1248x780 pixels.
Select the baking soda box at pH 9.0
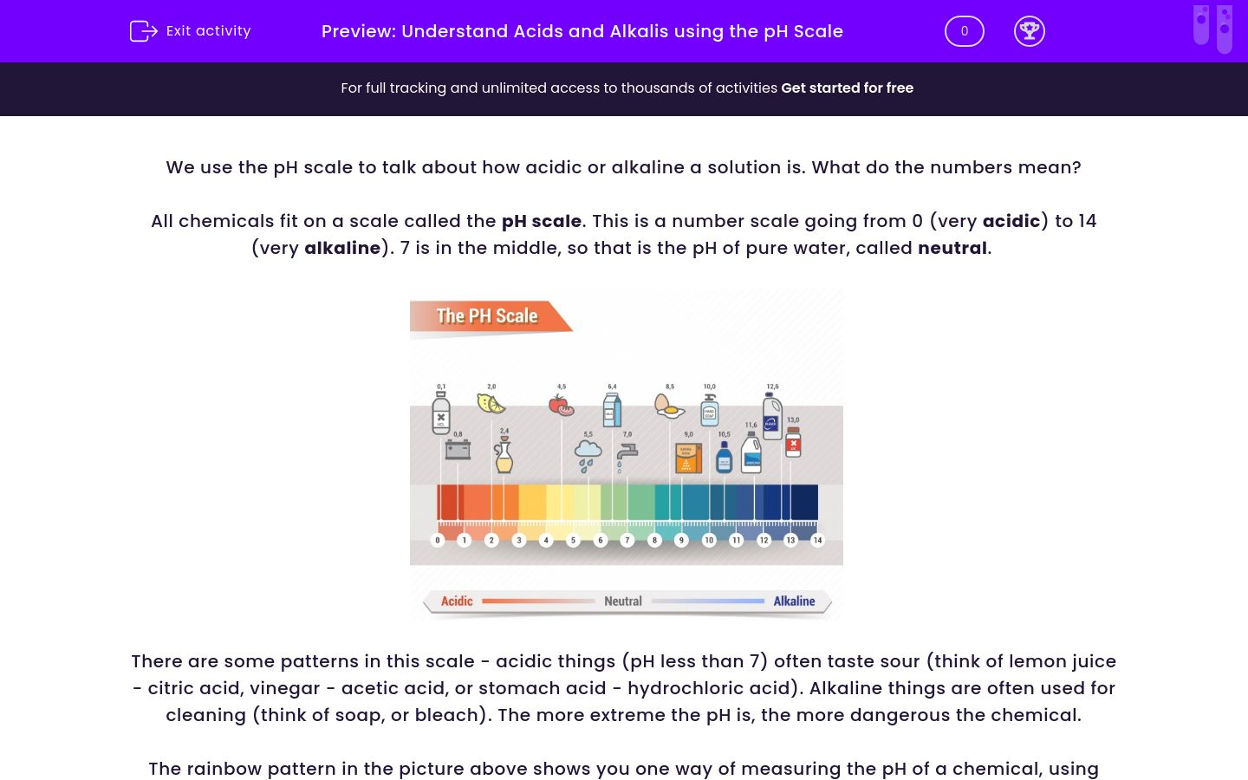click(x=689, y=457)
